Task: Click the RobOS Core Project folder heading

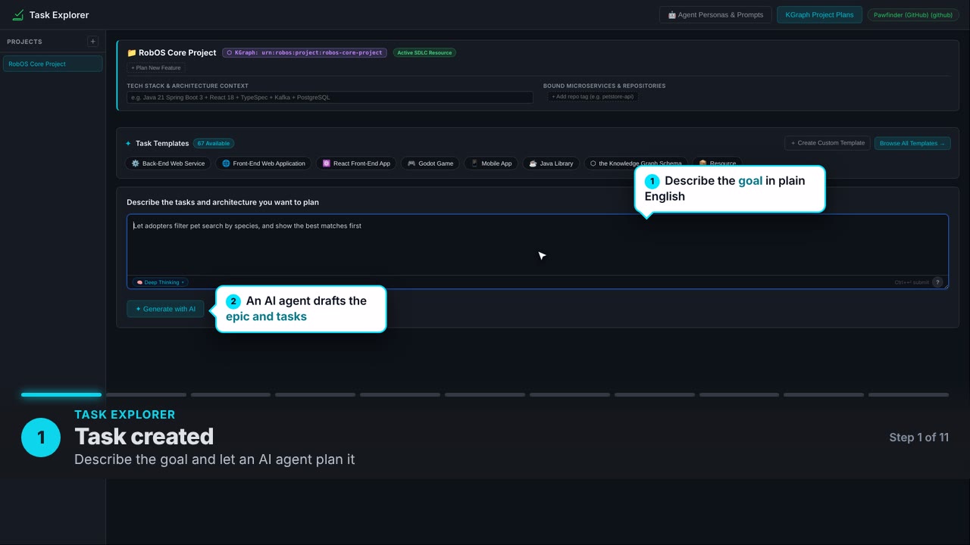Action: [171, 53]
